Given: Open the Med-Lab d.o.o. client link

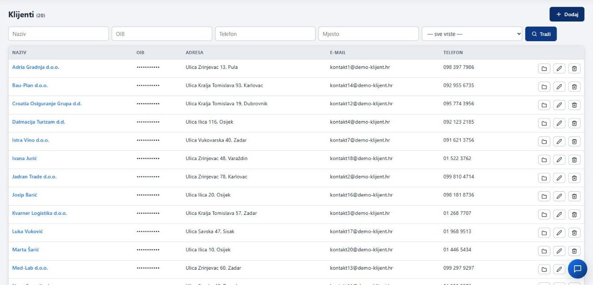Looking at the screenshot, I should tap(30, 268).
